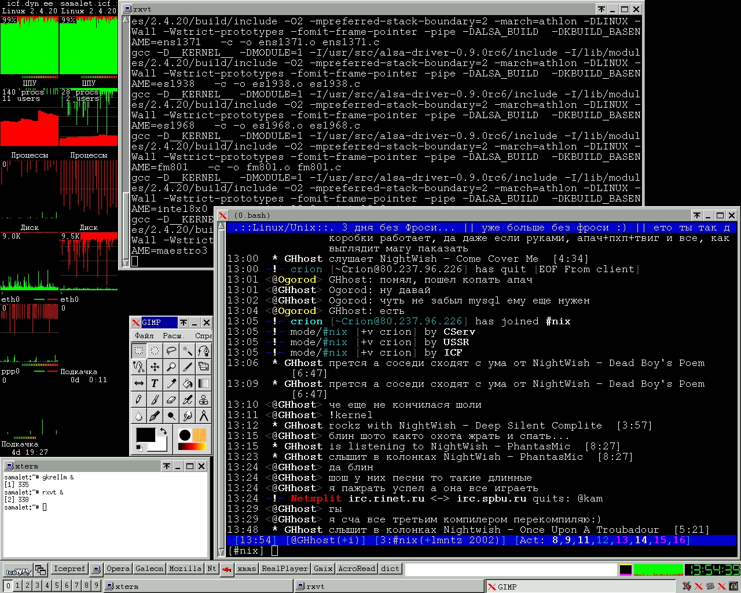Switch to workspace 0
This screenshot has width=741, height=593.
pos(8,586)
